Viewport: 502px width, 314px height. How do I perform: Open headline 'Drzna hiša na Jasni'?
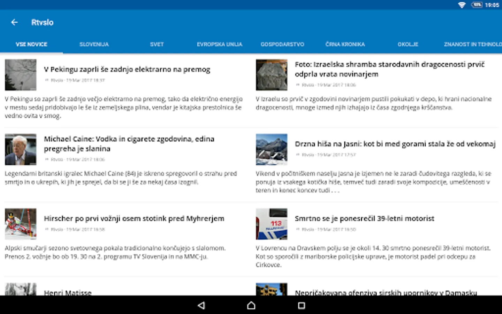[x=395, y=144]
